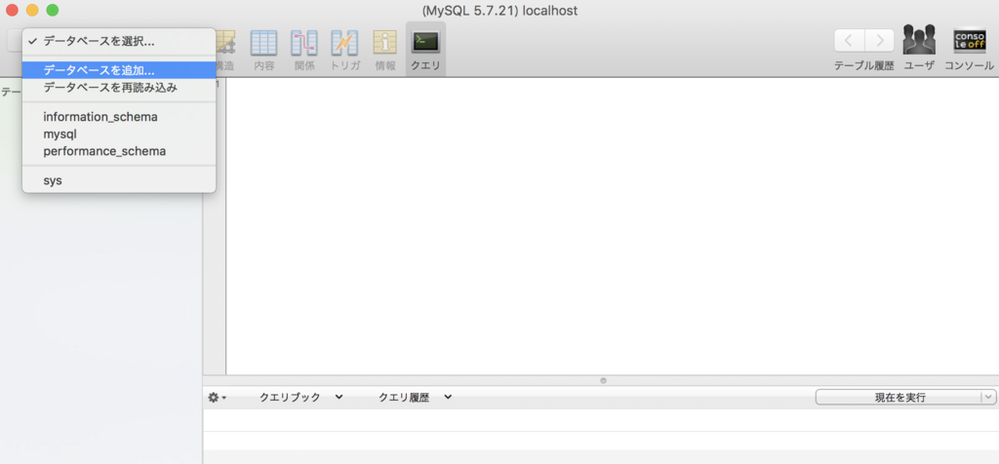This screenshot has width=999, height=464.
Task: Expand the run button dropdown arrow
Action: coord(988,397)
